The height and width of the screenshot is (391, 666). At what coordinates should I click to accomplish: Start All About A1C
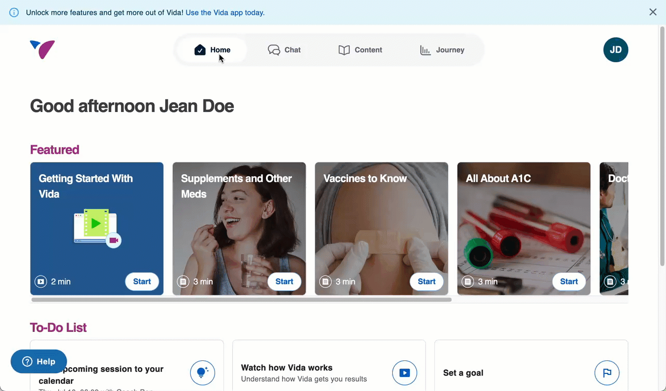point(569,282)
